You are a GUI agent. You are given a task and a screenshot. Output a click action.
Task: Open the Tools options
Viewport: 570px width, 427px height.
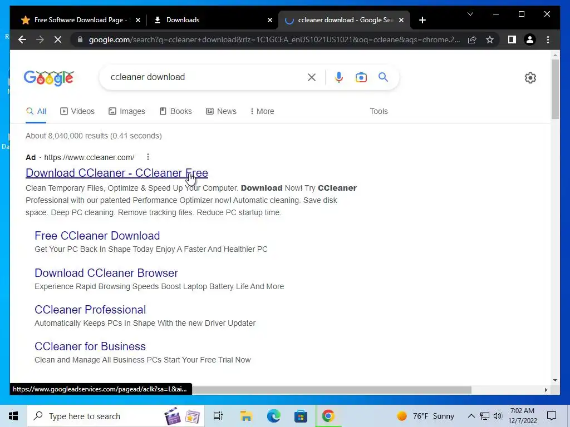379,111
